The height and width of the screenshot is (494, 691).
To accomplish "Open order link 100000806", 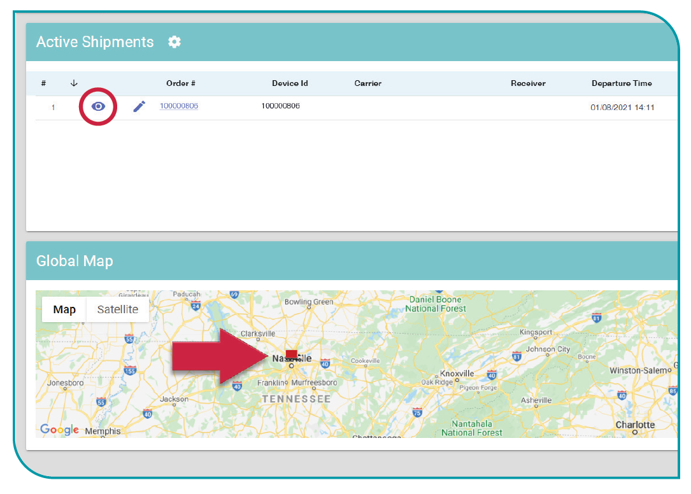I will pyautogui.click(x=179, y=106).
